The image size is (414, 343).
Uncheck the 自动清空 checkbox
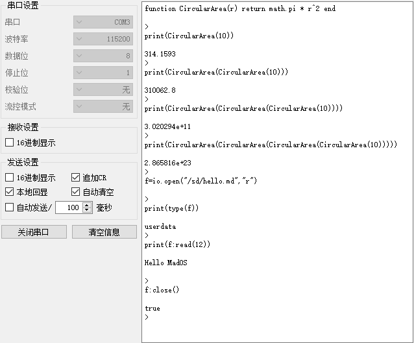(x=75, y=192)
